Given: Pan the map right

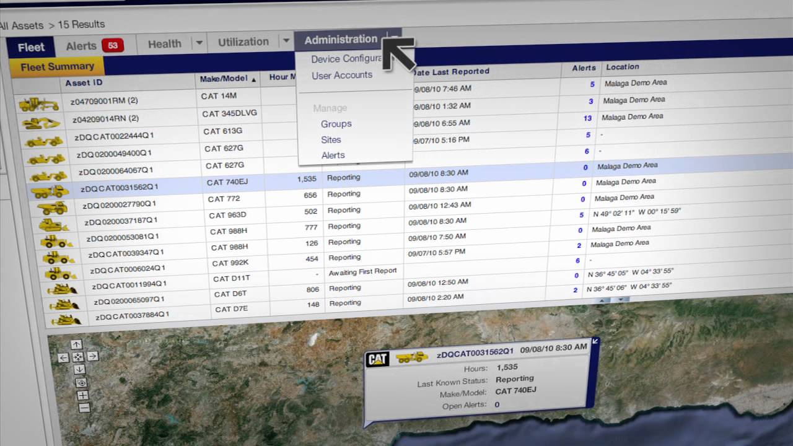Looking at the screenshot, I should pos(92,356).
